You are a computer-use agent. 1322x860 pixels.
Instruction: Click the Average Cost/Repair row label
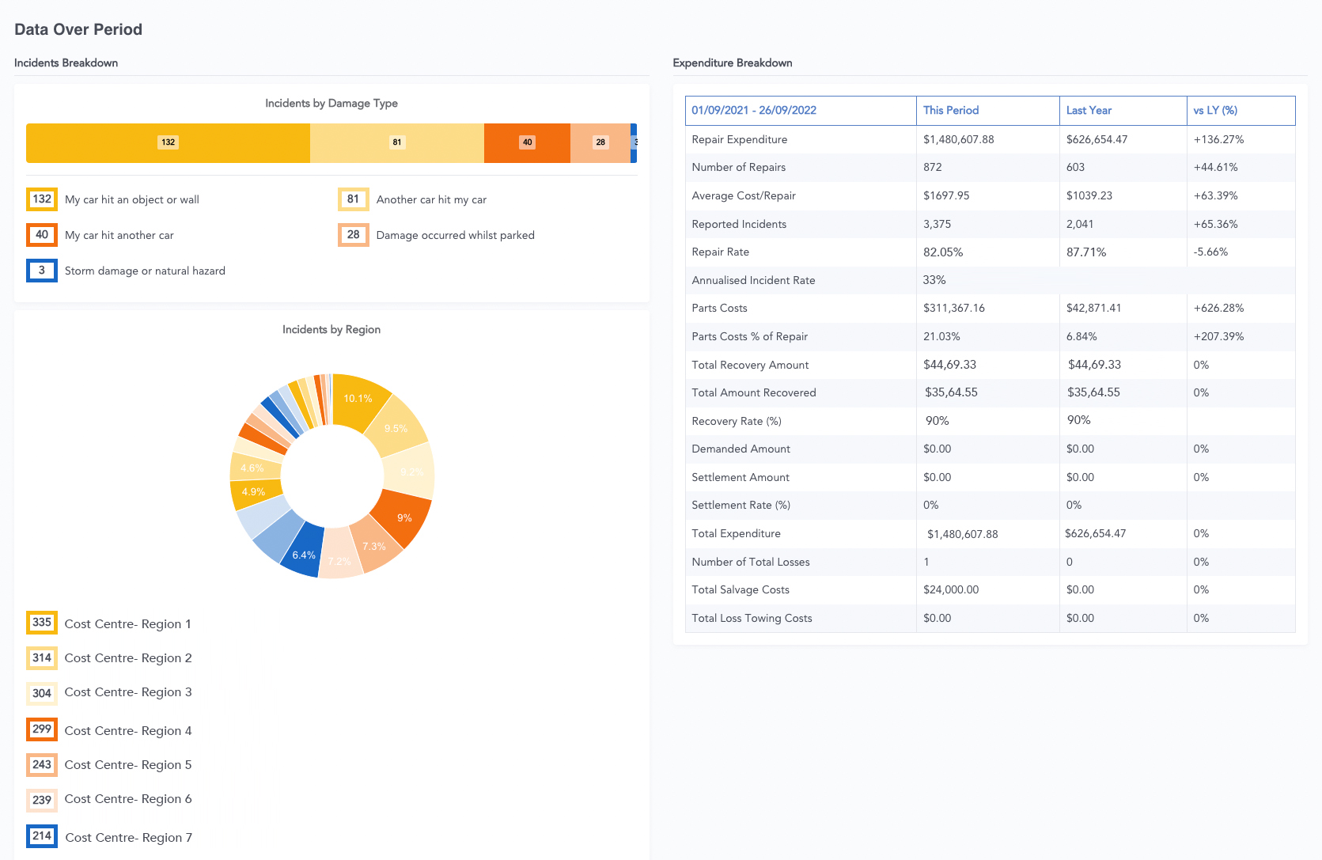tap(744, 195)
